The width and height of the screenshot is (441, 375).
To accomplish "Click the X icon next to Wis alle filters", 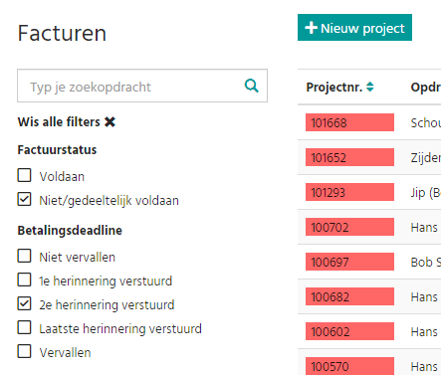I will coord(110,122).
